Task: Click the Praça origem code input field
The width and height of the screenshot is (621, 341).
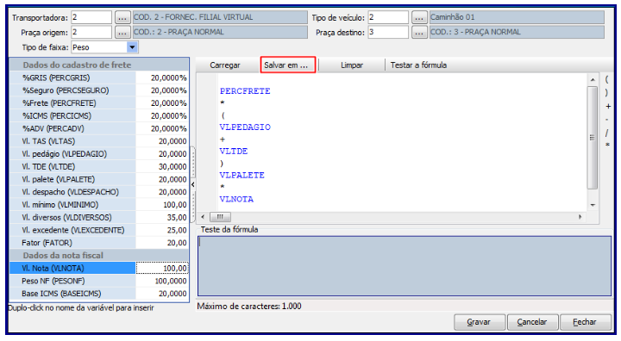Action: tap(91, 33)
